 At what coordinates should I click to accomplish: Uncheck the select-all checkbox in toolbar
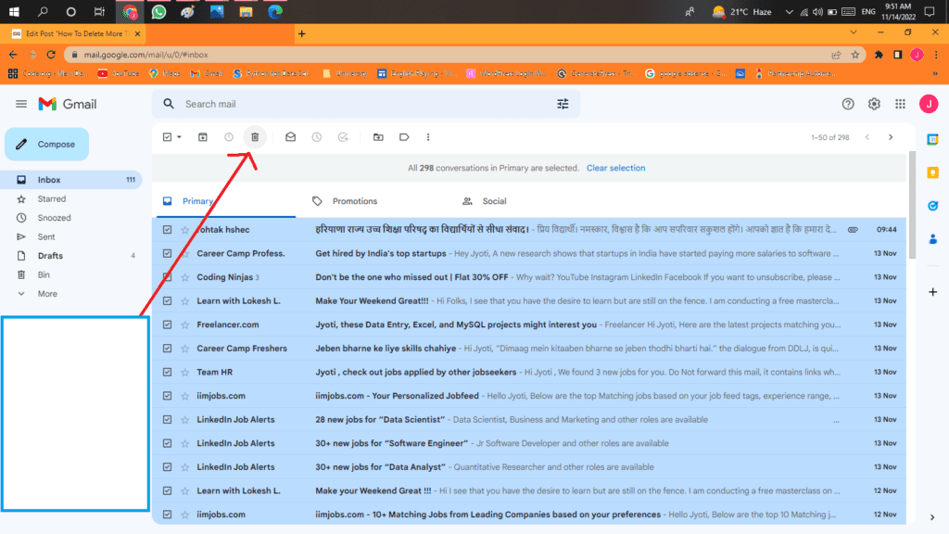coord(167,137)
